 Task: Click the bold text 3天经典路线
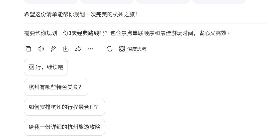(x=84, y=33)
